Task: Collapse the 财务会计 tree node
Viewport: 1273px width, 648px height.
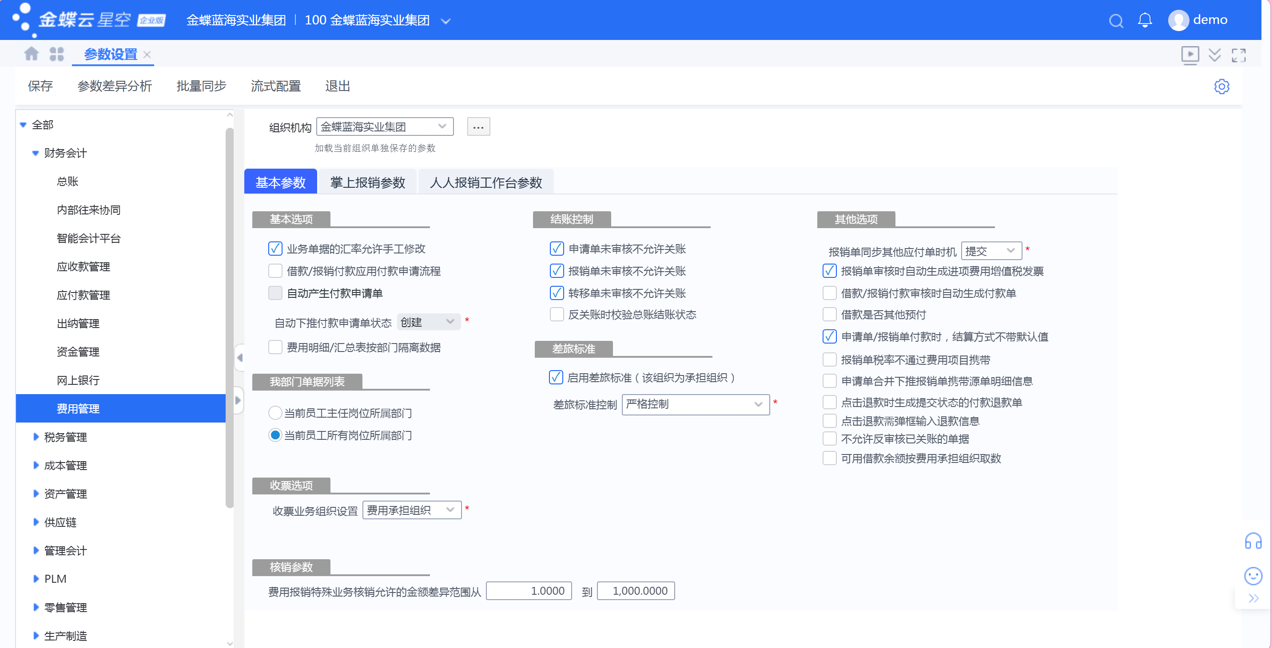Action: pyautogui.click(x=35, y=153)
